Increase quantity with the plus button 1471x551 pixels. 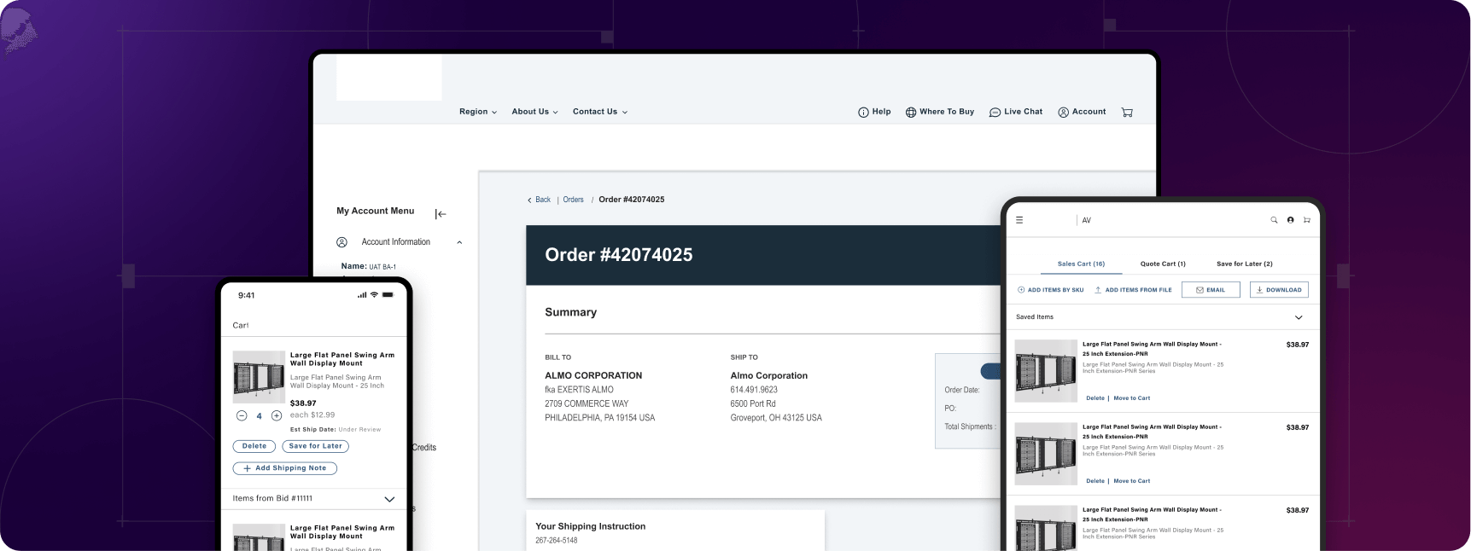pyautogui.click(x=277, y=416)
